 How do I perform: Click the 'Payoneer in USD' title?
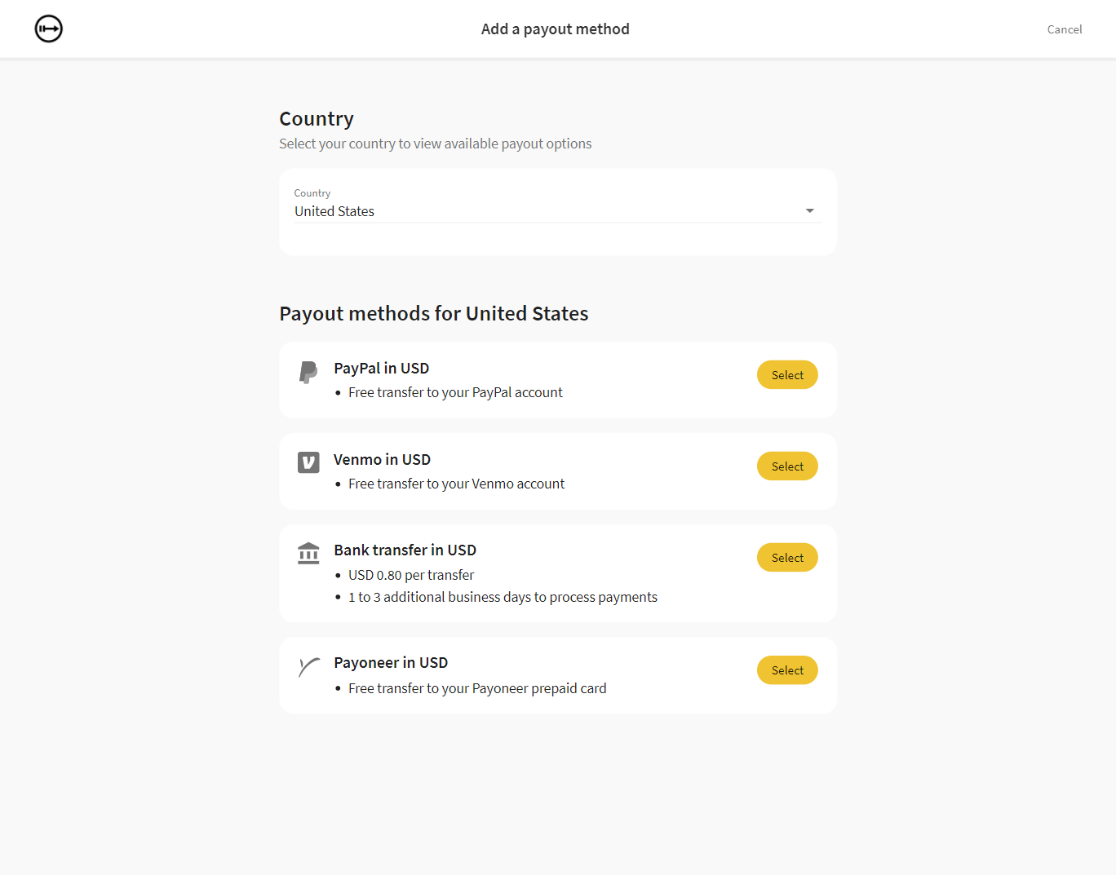391,663
